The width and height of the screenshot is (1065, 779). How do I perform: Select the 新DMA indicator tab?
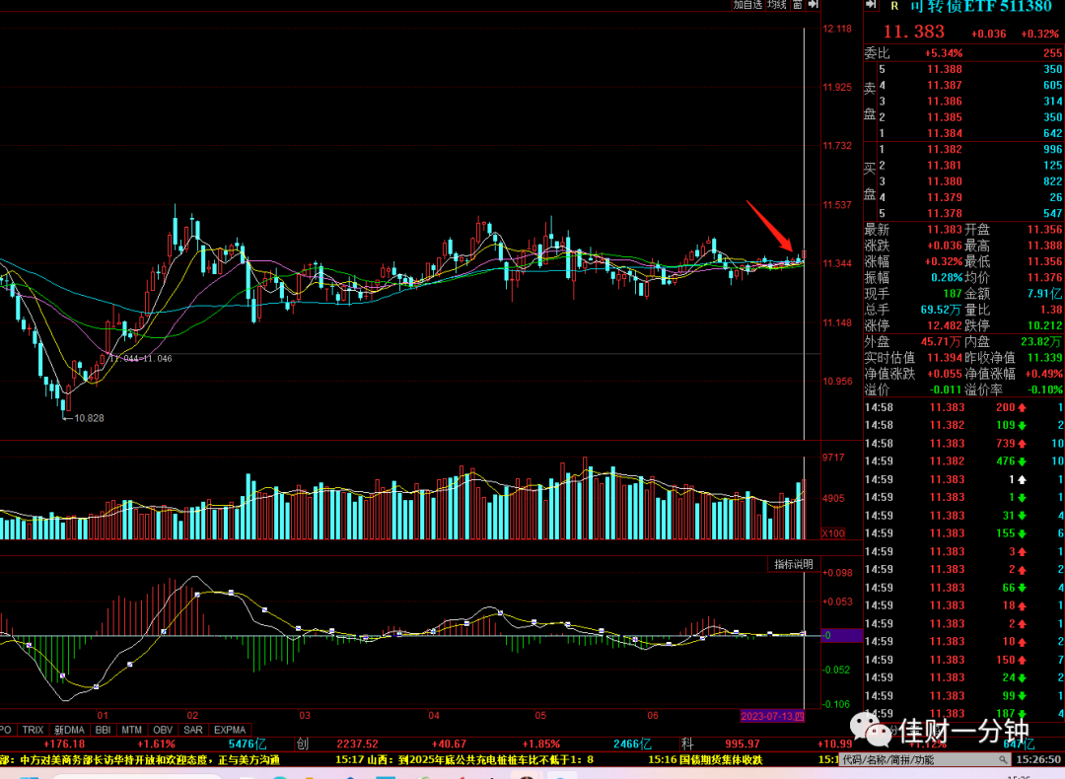(x=69, y=730)
